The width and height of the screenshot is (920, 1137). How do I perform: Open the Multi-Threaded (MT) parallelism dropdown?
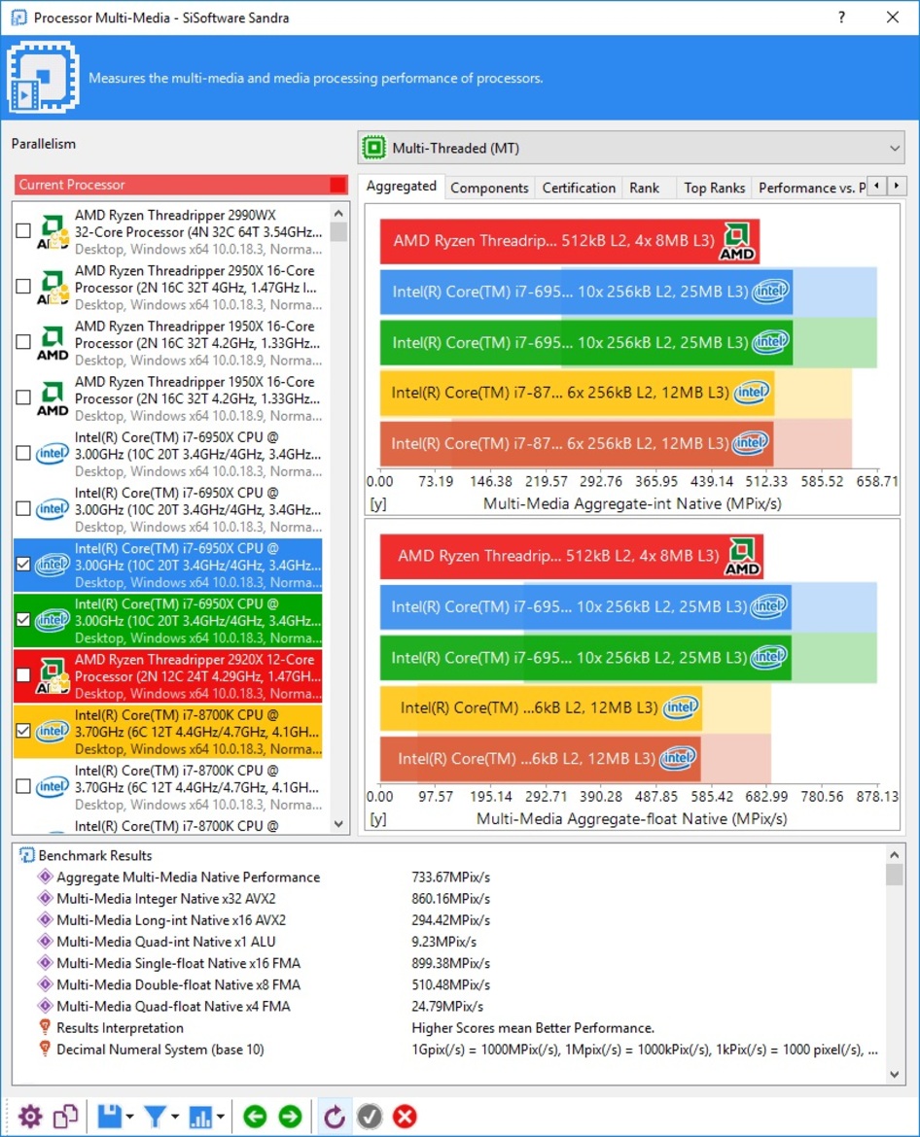(x=631, y=148)
